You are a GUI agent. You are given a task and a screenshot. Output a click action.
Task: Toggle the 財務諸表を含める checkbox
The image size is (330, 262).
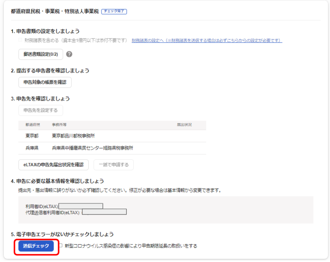click(x=20, y=40)
